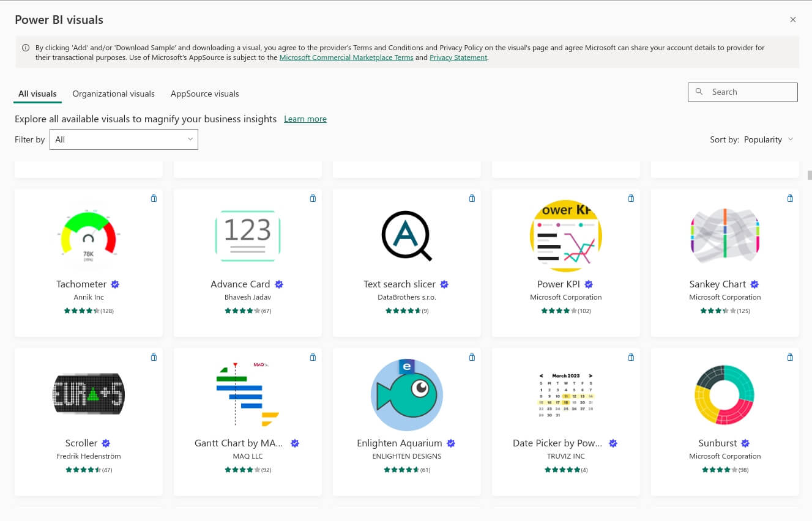Click the shopping bag icon on Sunburst card
This screenshot has height=521, width=812.
tap(790, 357)
